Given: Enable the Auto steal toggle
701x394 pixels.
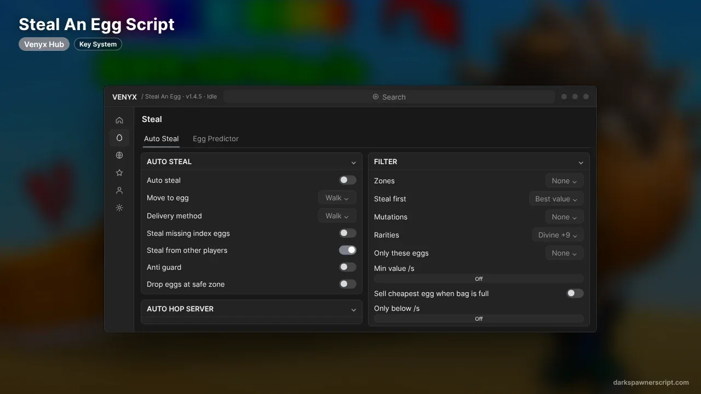Looking at the screenshot, I should [348, 180].
